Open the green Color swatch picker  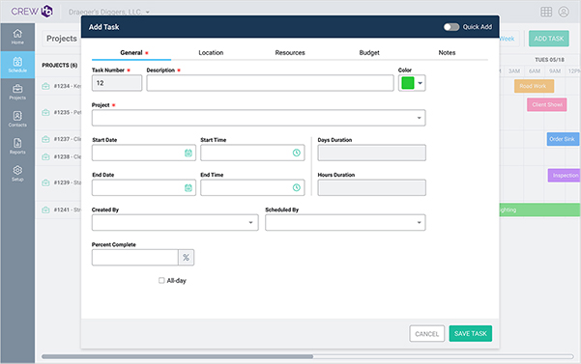coord(412,83)
